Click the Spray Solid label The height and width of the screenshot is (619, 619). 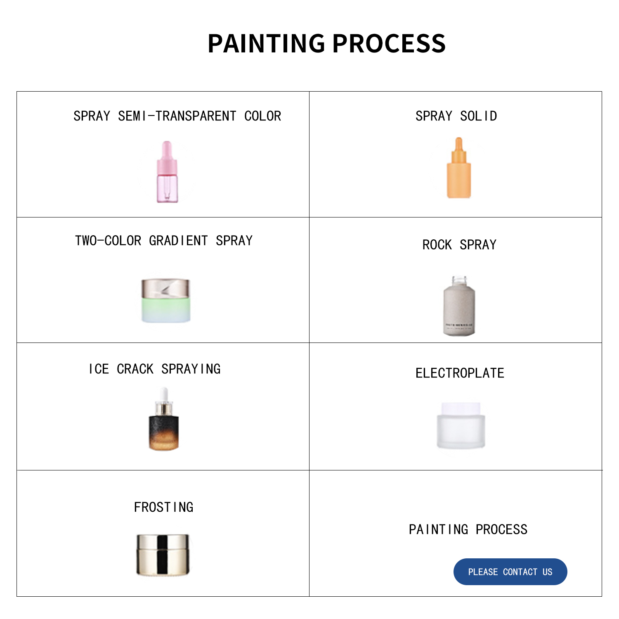456,116
